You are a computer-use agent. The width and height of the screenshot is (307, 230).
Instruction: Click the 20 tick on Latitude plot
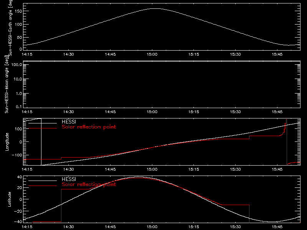point(20,188)
